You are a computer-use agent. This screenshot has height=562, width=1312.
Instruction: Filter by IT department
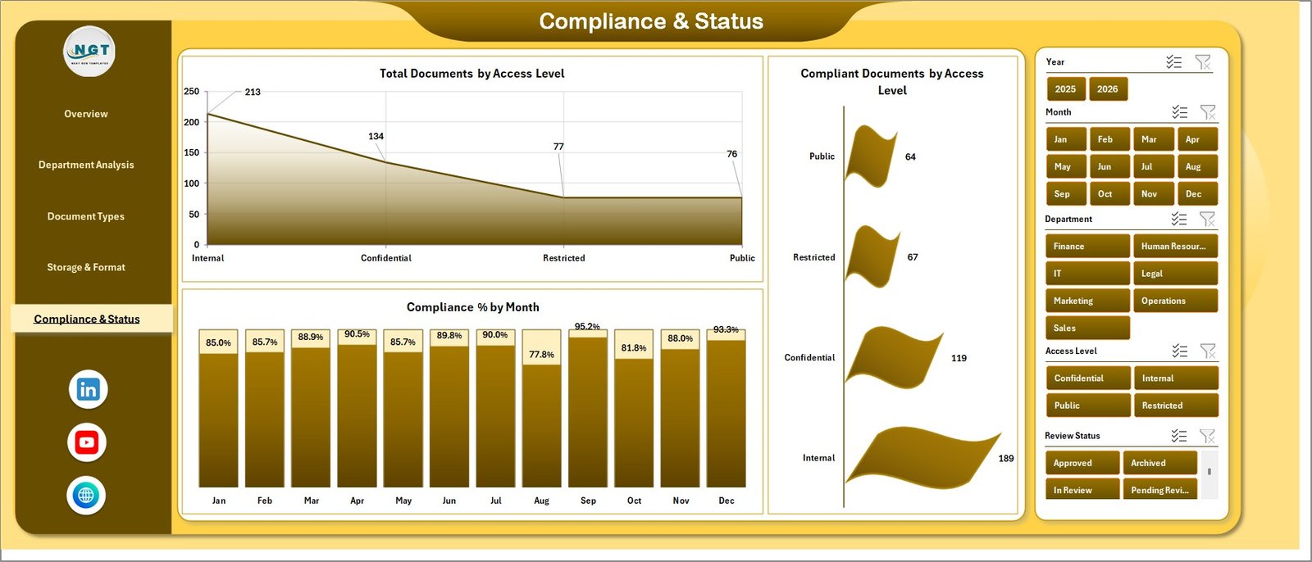1088,274
